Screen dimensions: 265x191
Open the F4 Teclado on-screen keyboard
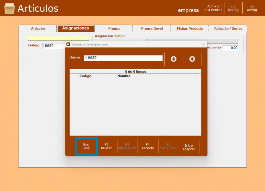coord(148,146)
